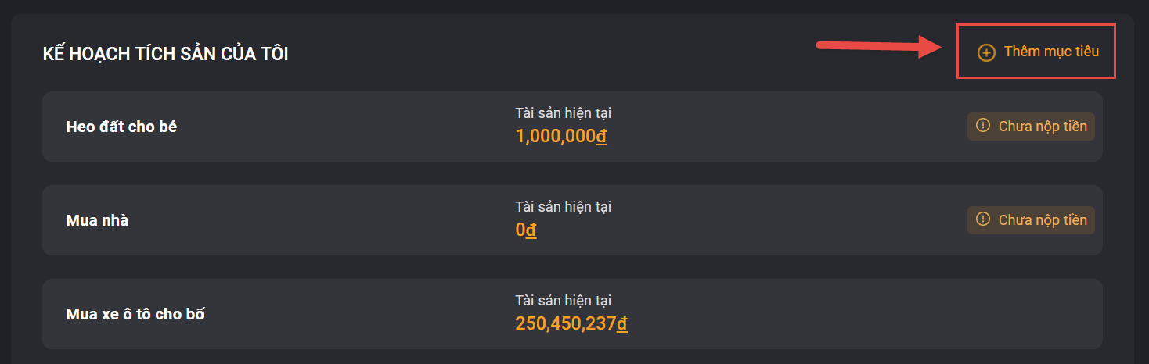The image size is (1149, 364).
Task: Open the Mua nhà goal
Action: pyautogui.click(x=97, y=220)
